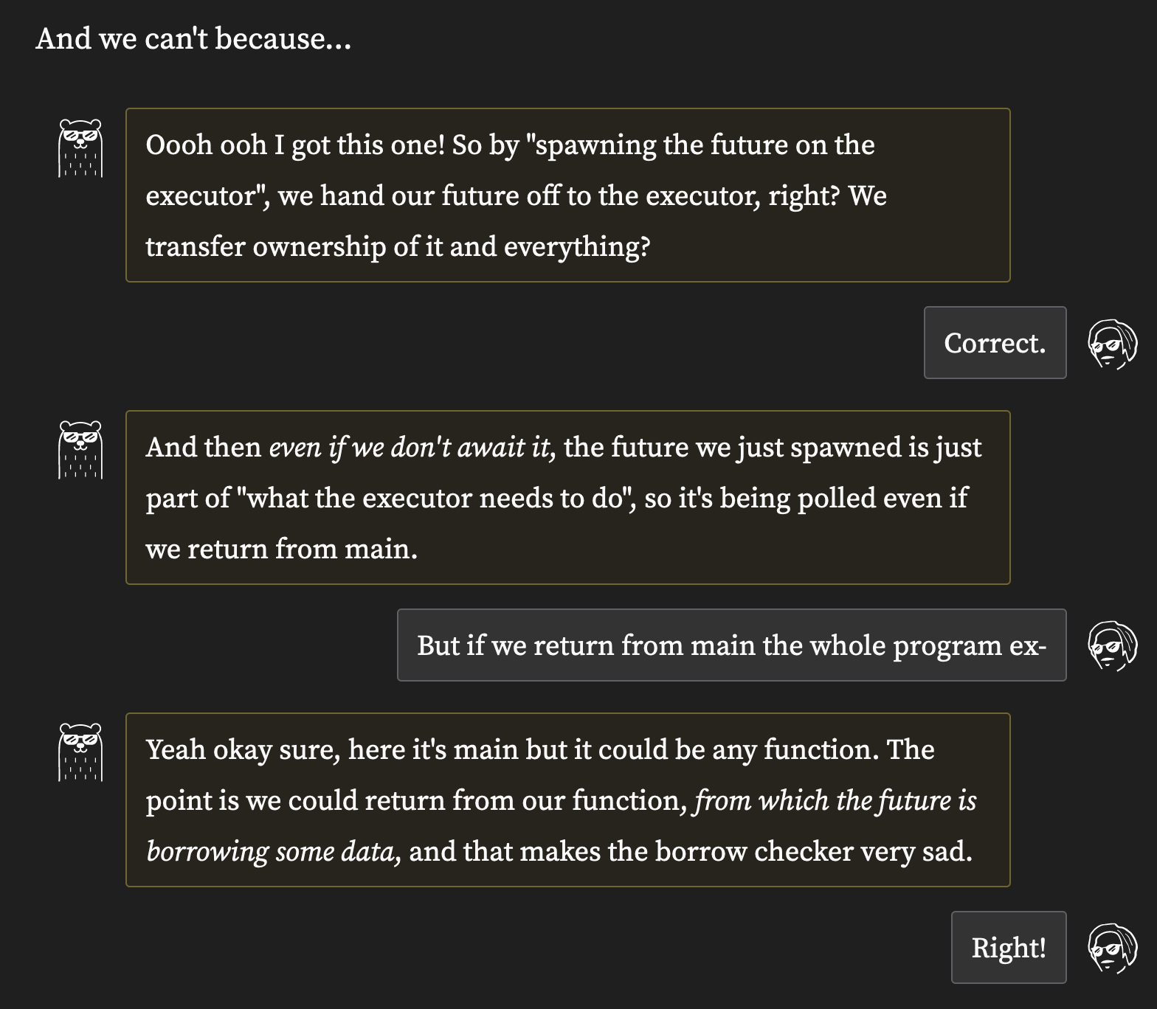Select the "Correct." reply bubble
Viewport: 1157px width, 1009px height.
pyautogui.click(x=995, y=343)
